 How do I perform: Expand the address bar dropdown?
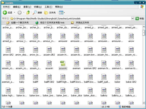point(132,19)
